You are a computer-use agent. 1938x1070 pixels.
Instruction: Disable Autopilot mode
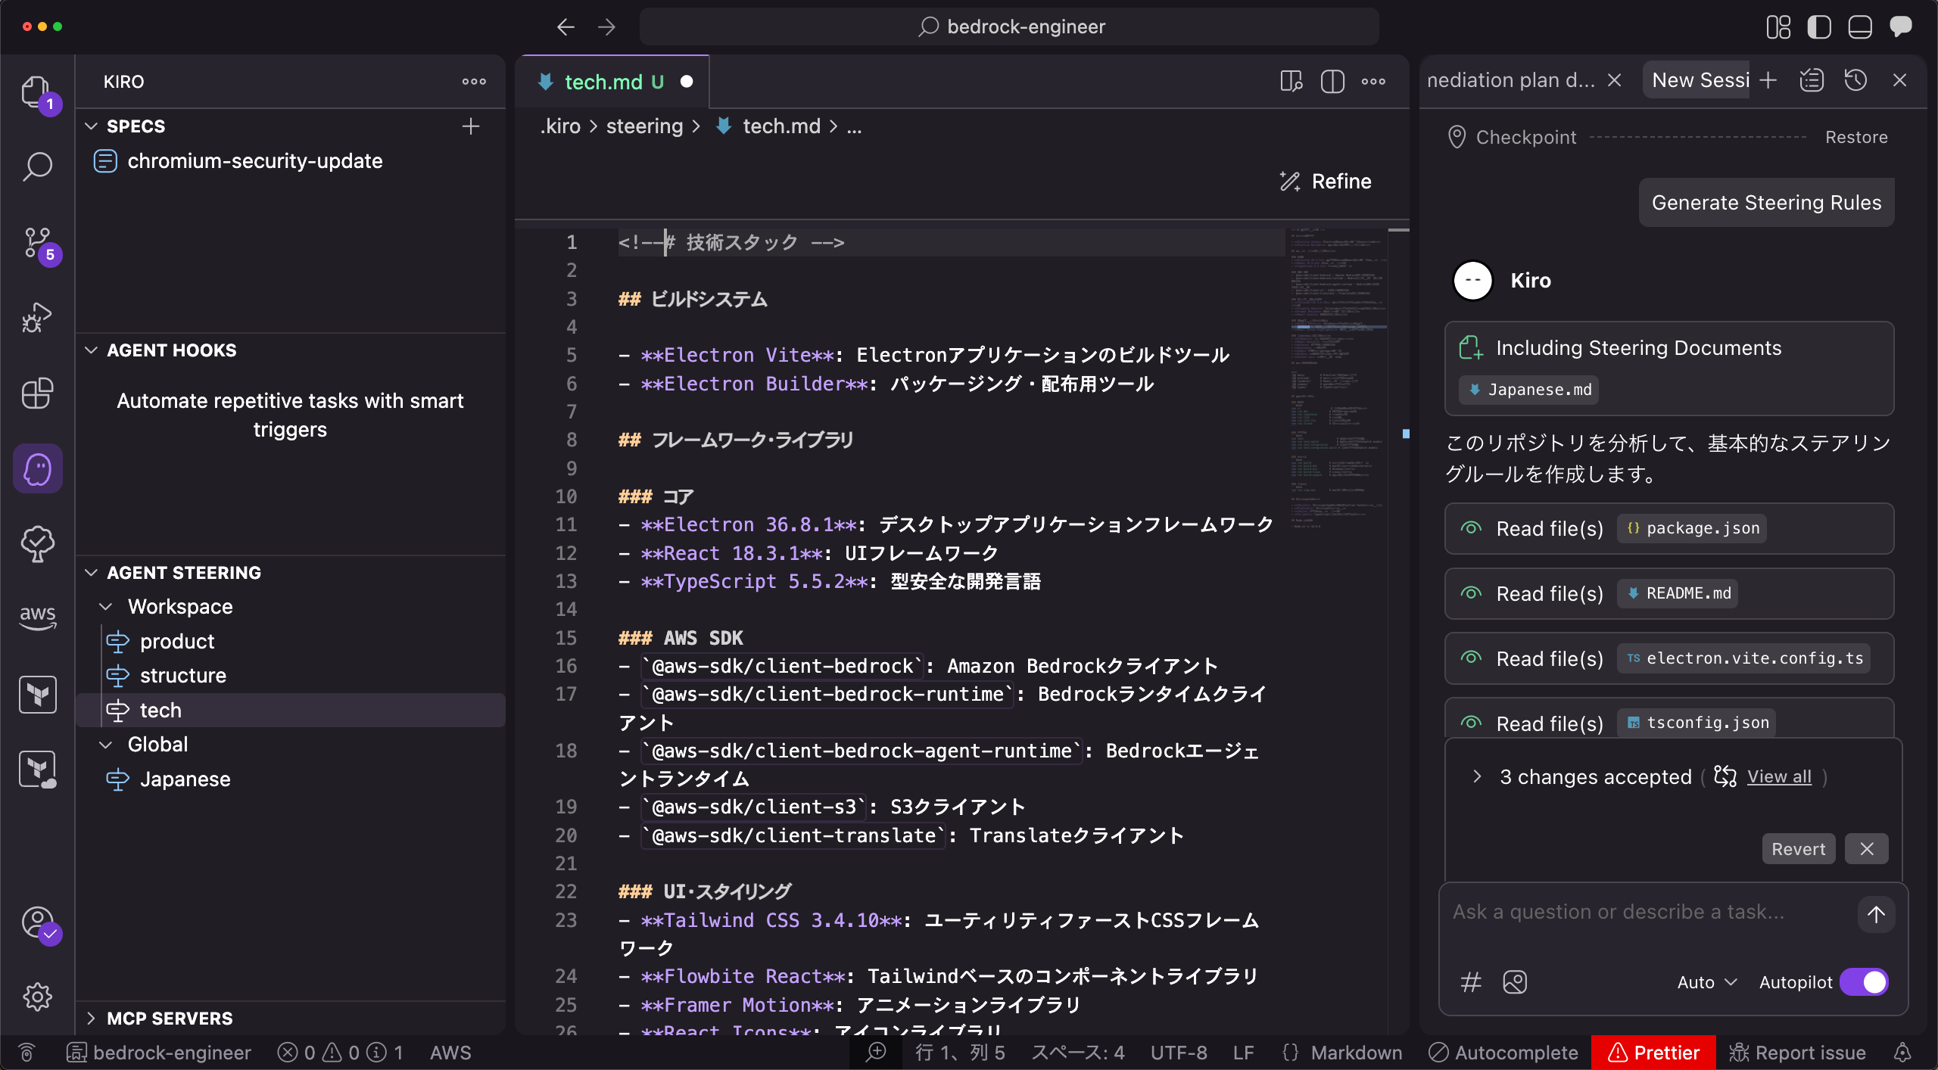tap(1865, 981)
